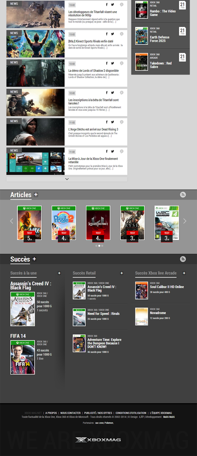The width and height of the screenshot is (197, 456).
Task: Tweet the Dead Rising 3 L'Ange Déchu news
Action: tap(113, 122)
